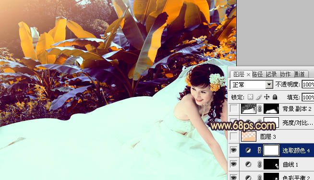The height and width of the screenshot is (180, 314).
Task: Switch to the 路径 (Paths) tab
Action: [257, 74]
